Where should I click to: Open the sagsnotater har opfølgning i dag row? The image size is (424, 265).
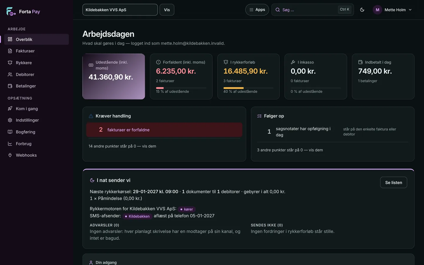[x=333, y=132]
